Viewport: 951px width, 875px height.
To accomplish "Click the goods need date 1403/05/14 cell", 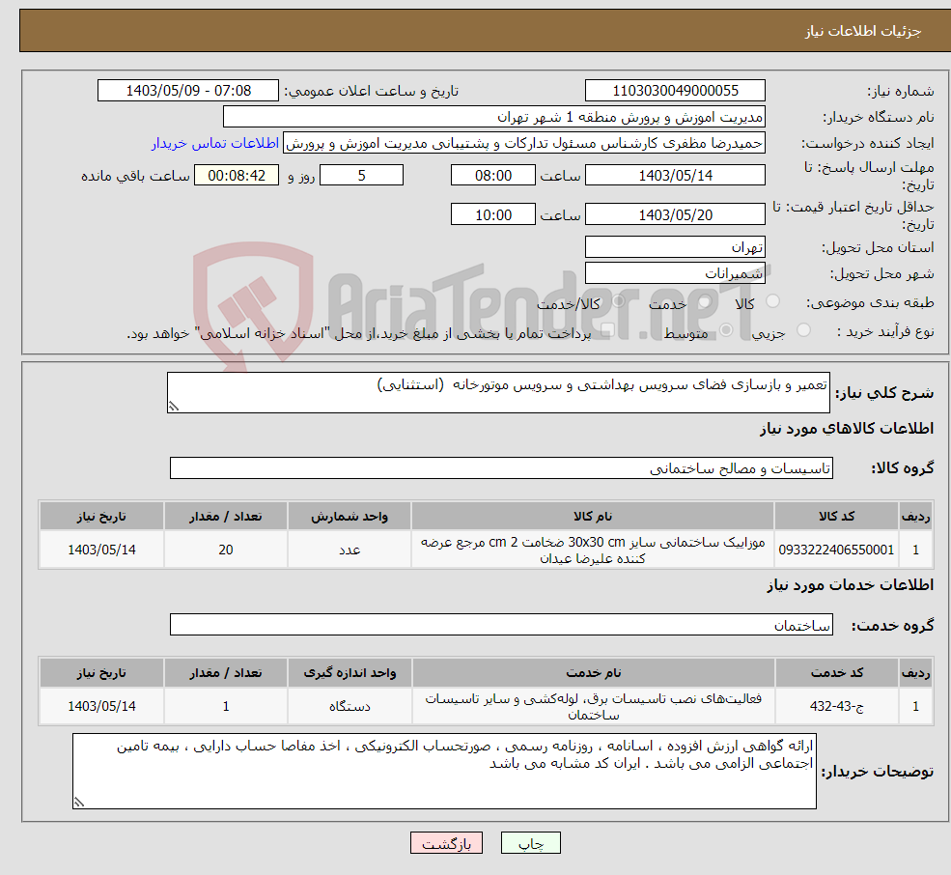I will [x=101, y=550].
